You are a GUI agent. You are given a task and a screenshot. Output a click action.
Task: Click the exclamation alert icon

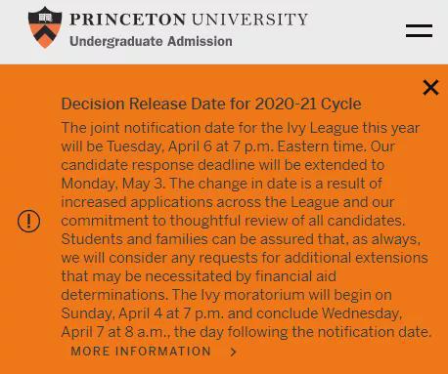coord(28,221)
